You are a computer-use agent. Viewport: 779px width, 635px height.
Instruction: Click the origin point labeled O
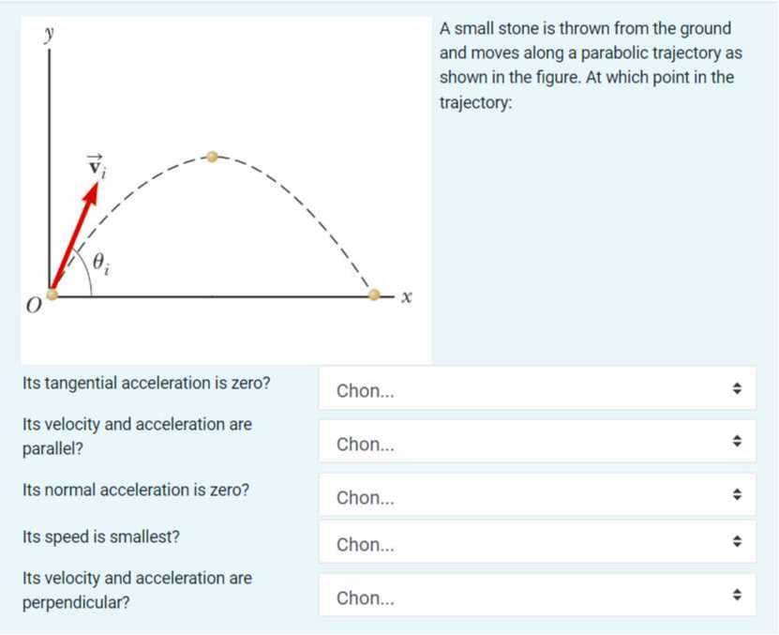(52, 295)
